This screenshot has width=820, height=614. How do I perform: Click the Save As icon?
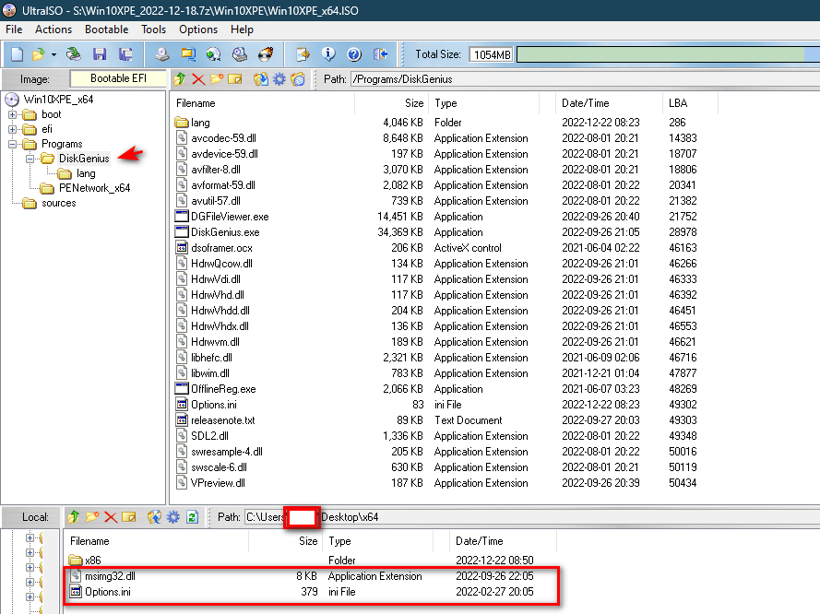(x=125, y=53)
